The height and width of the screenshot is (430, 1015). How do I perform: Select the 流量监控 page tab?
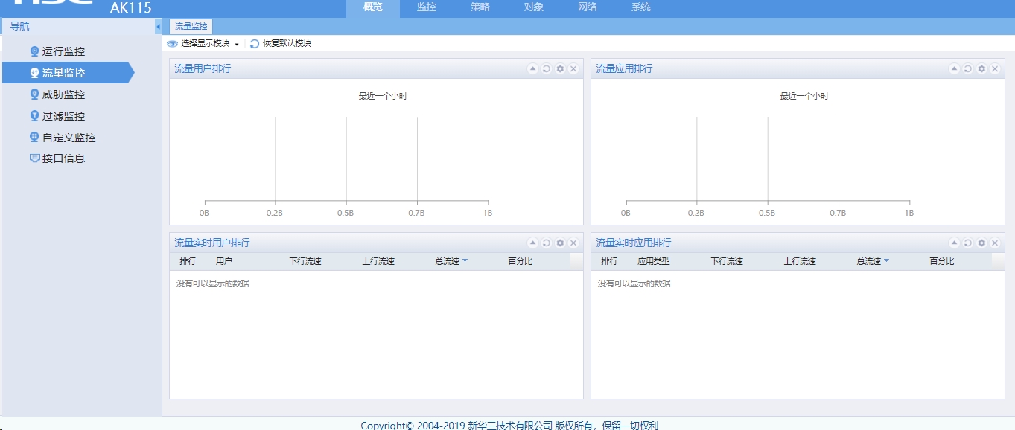click(191, 26)
